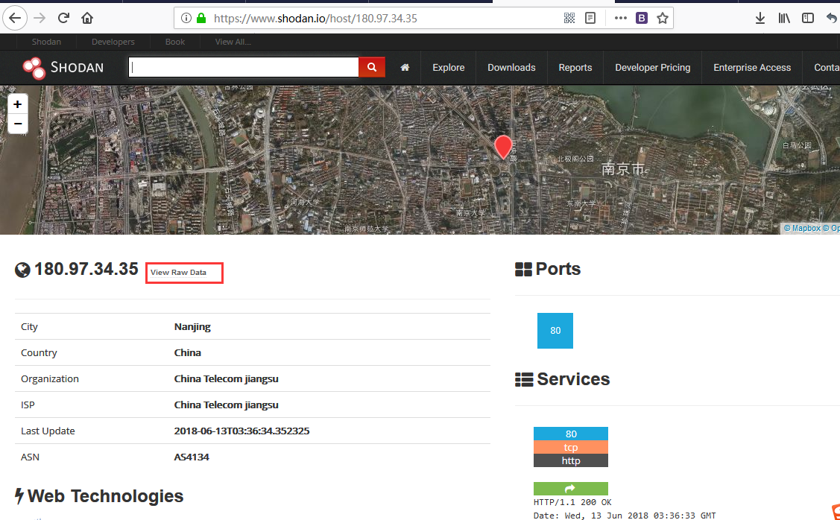Screen dimensions: 840x520
Task: Open page actions three-dot menu
Action: (620, 18)
